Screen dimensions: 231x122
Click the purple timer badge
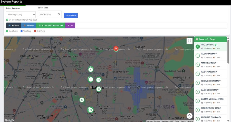tap(70, 25)
